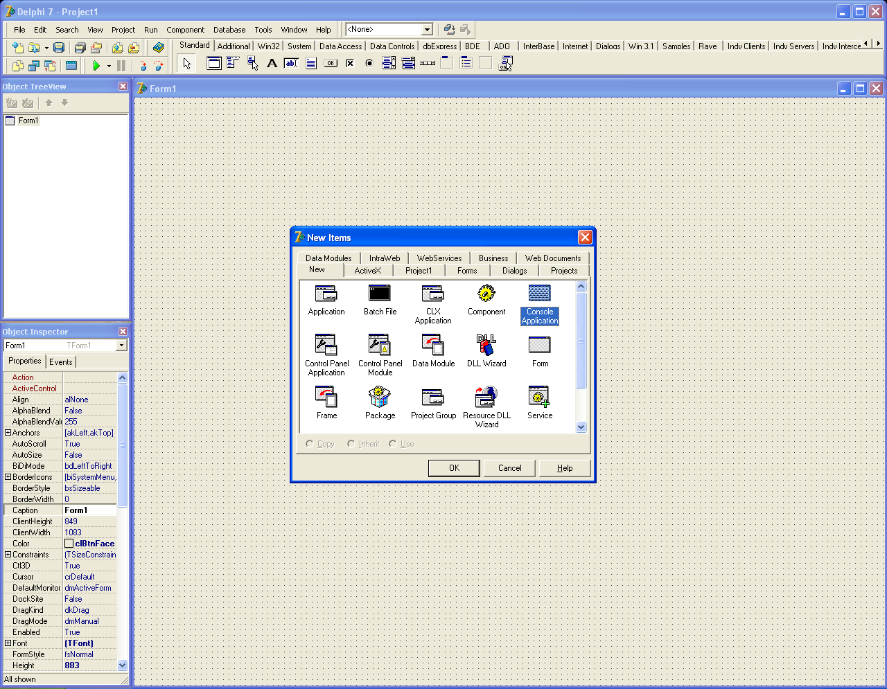The image size is (887, 689).
Task: Click the Open Project toolbar icon
Action: [x=96, y=48]
